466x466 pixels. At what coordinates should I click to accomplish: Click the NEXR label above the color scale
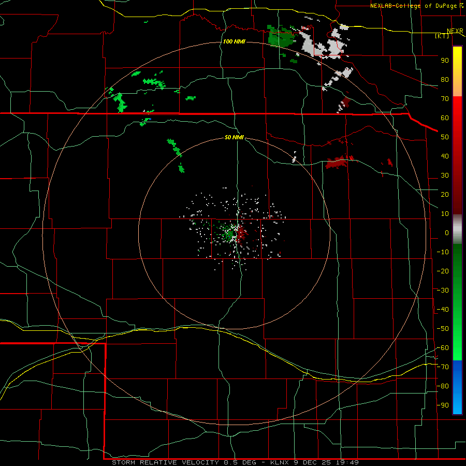pos(455,31)
